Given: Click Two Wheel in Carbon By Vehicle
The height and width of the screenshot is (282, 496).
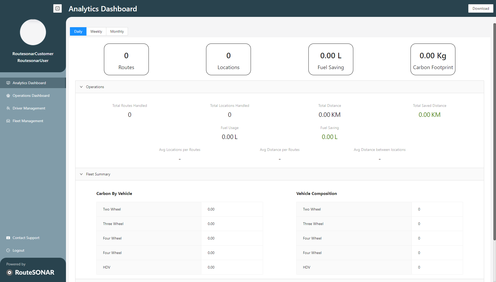Looking at the screenshot, I should pyautogui.click(x=112, y=209).
